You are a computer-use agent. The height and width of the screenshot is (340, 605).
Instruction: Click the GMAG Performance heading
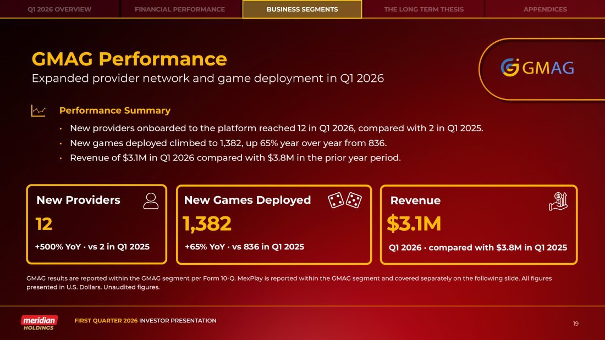[129, 59]
